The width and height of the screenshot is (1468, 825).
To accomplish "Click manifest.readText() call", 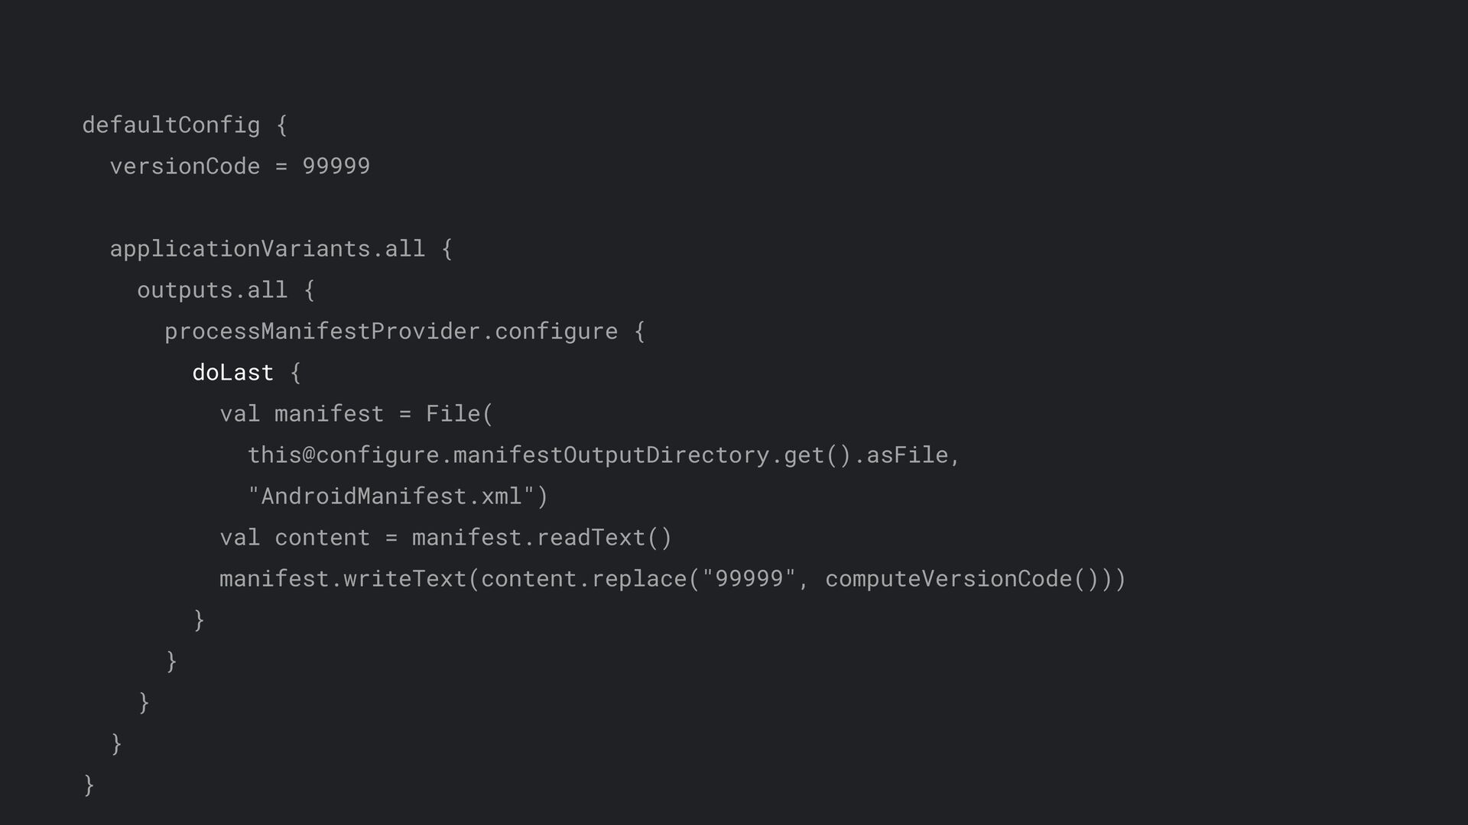I will pyautogui.click(x=542, y=538).
